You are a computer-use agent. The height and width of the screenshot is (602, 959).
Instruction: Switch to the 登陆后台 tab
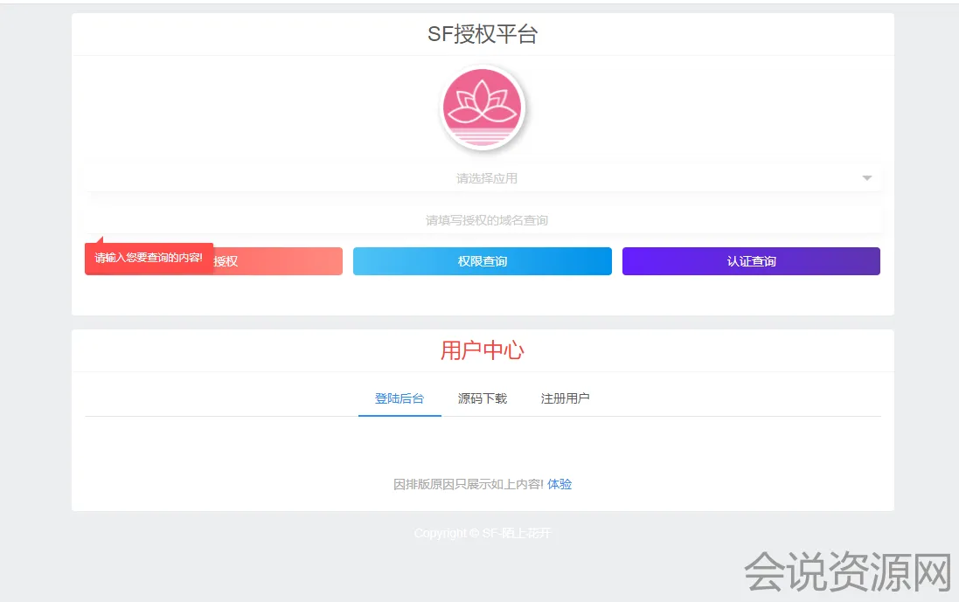(x=400, y=398)
